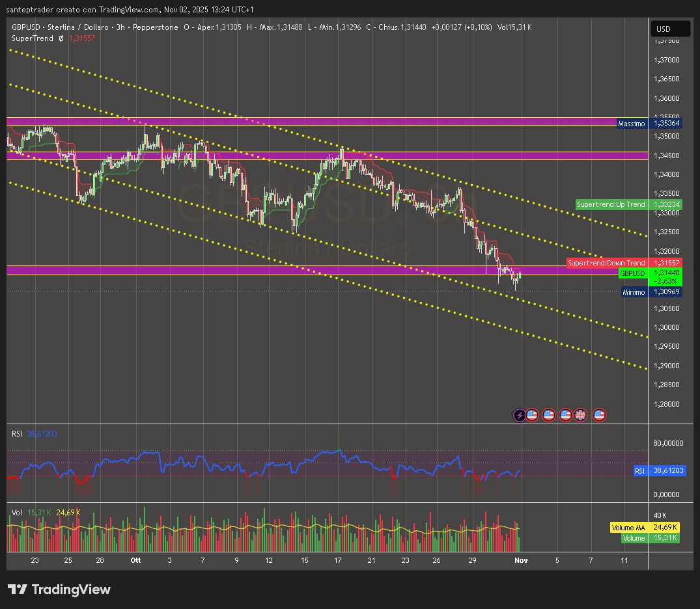Click the rightmost US flag event marker
This screenshot has height=609, width=700.
(x=598, y=414)
